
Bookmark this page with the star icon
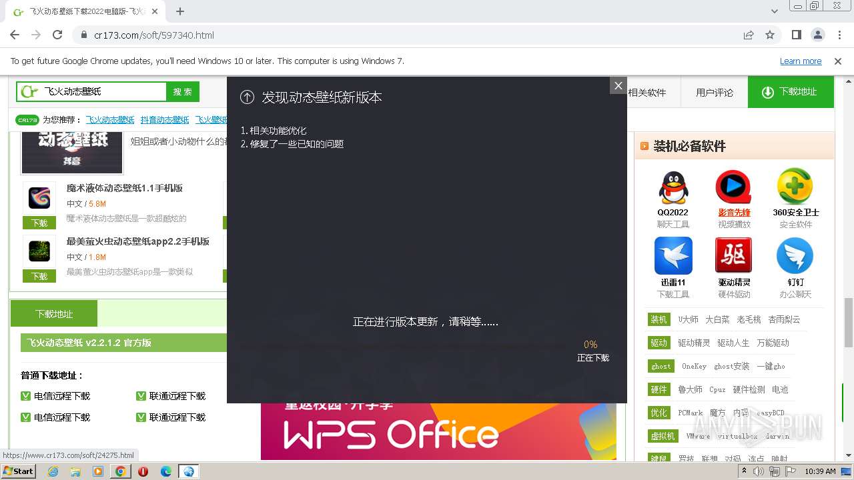(770, 35)
